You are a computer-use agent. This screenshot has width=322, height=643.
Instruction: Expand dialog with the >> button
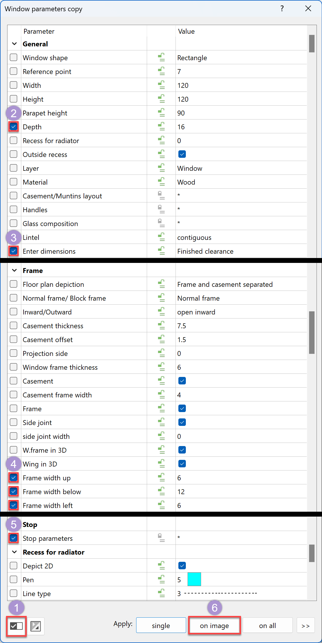[x=305, y=625]
